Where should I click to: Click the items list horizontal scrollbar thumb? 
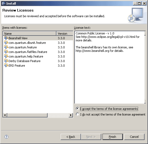pyautogui.click(x=27, y=115)
